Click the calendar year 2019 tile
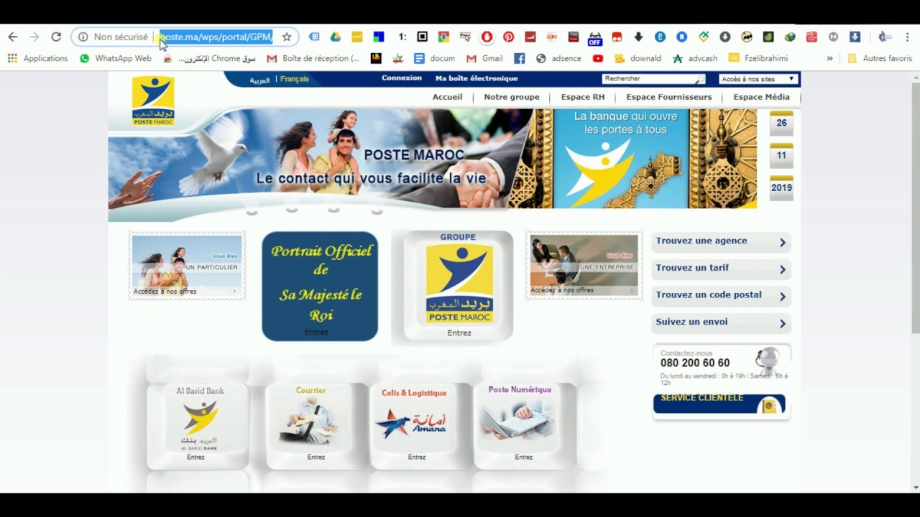Screen dimensions: 920x517 [781, 188]
